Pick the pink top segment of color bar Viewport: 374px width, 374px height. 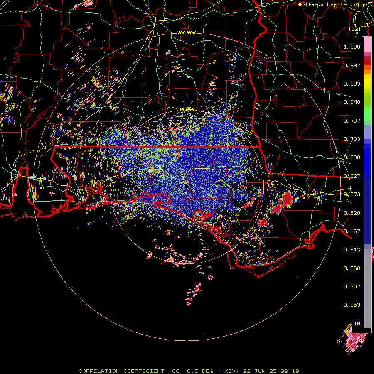(x=367, y=44)
